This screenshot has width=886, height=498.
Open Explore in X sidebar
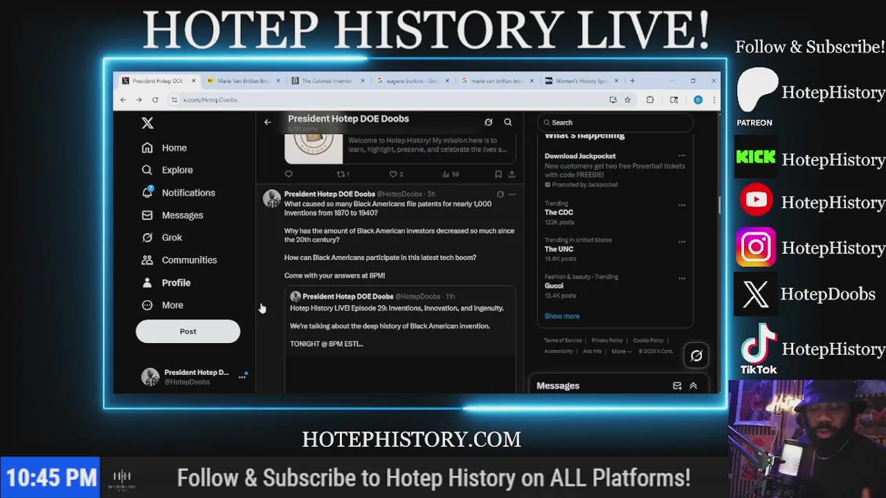[x=168, y=170]
